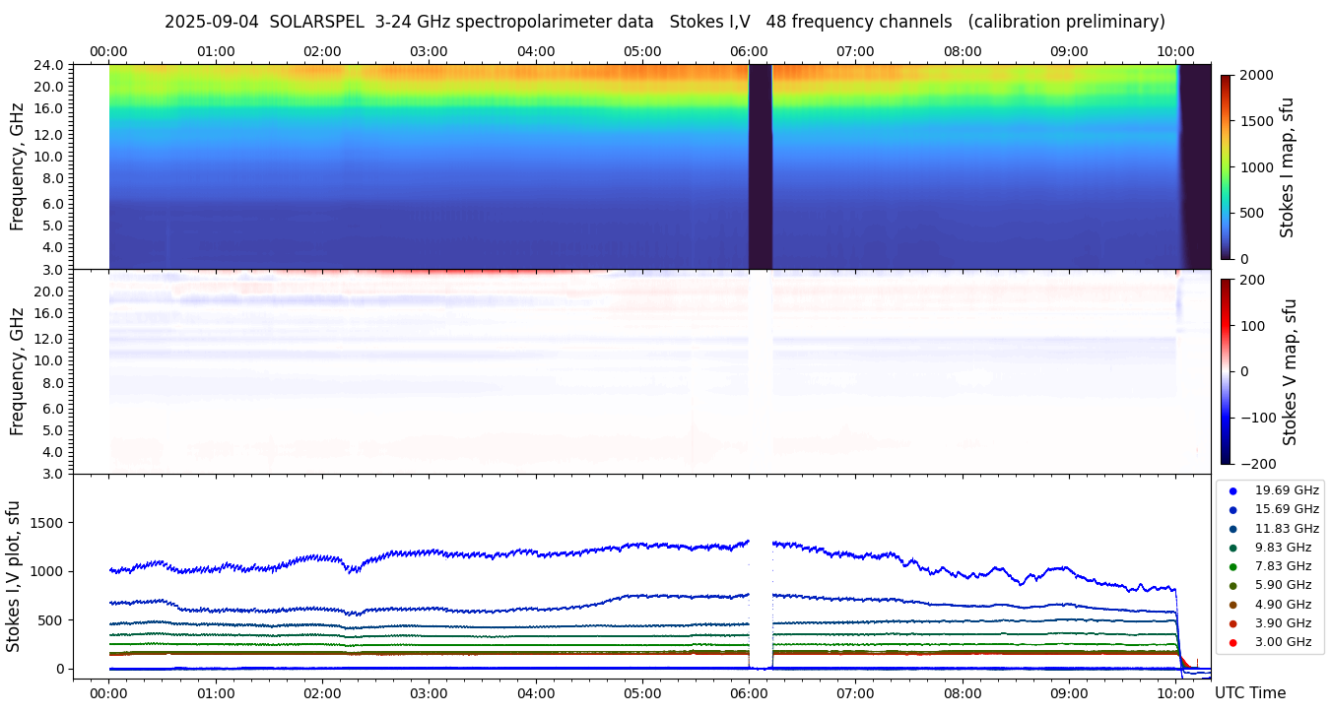
Task: Click the Stokes V map colorbar
Action: point(1226,371)
